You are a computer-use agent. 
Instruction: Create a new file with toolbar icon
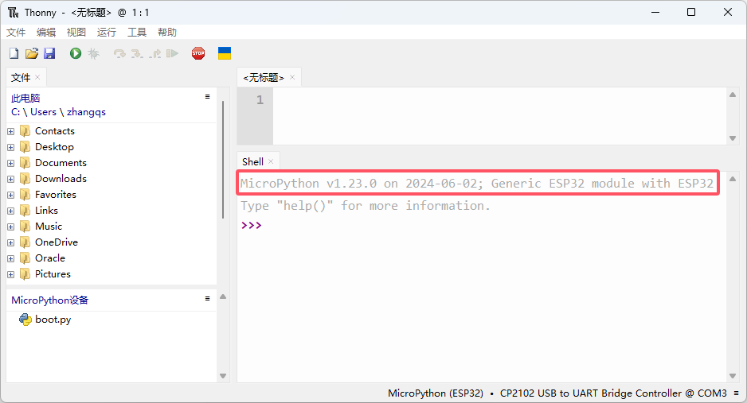pyautogui.click(x=14, y=53)
